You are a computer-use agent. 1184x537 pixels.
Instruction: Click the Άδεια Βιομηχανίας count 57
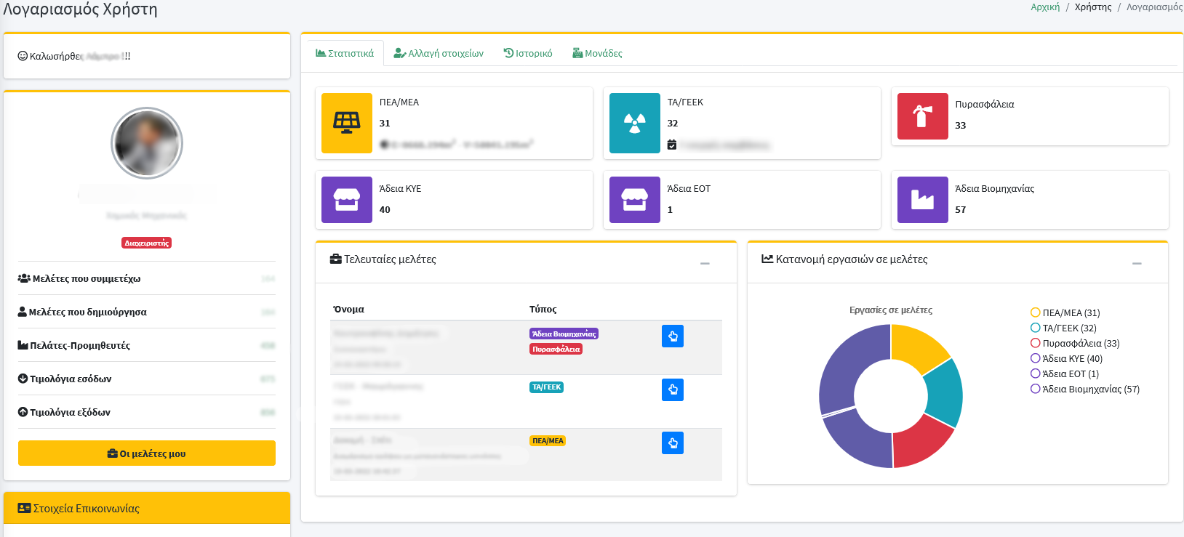click(x=961, y=209)
